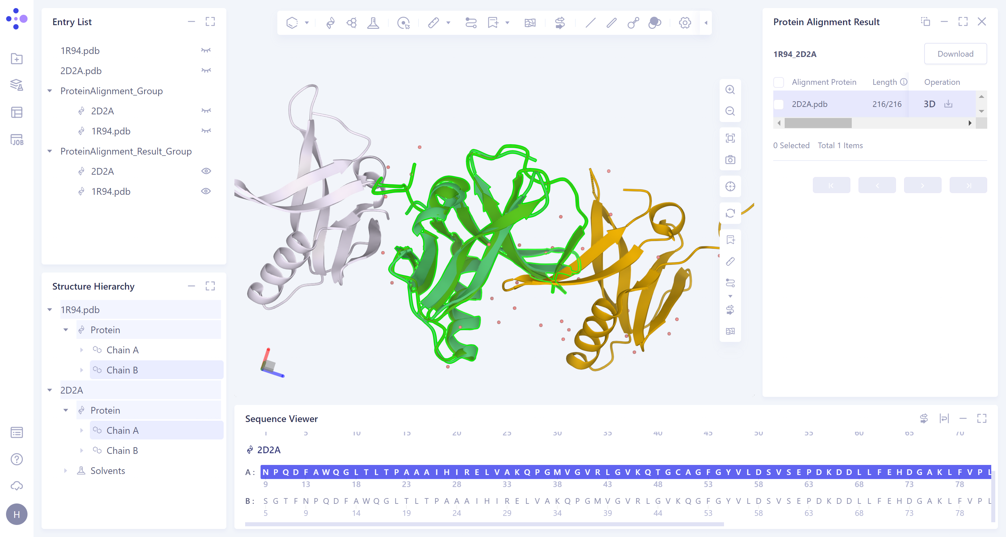Check the 2D2A.pdb alignment row checkbox
Screen dimensions: 1006x537
coord(779,104)
